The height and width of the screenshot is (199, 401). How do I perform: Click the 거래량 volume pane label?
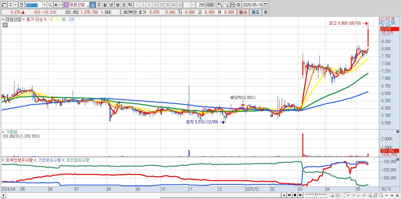[11, 132]
